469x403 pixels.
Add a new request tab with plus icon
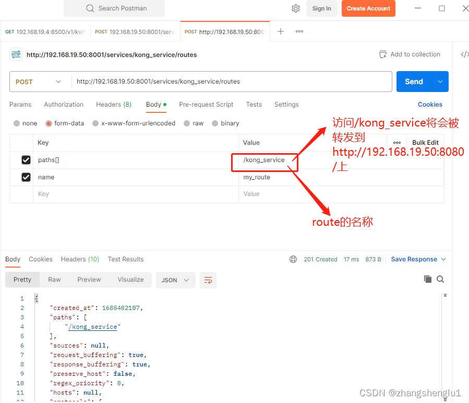tap(280, 31)
